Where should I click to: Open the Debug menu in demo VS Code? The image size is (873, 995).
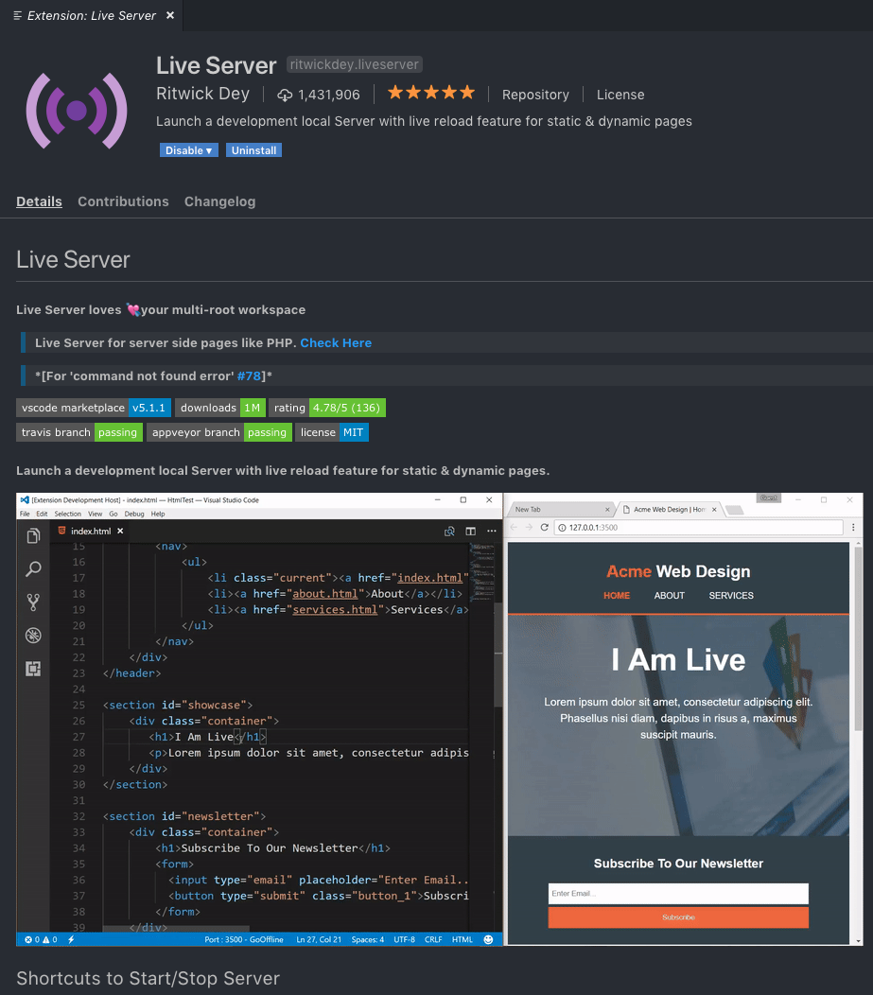pyautogui.click(x=134, y=514)
